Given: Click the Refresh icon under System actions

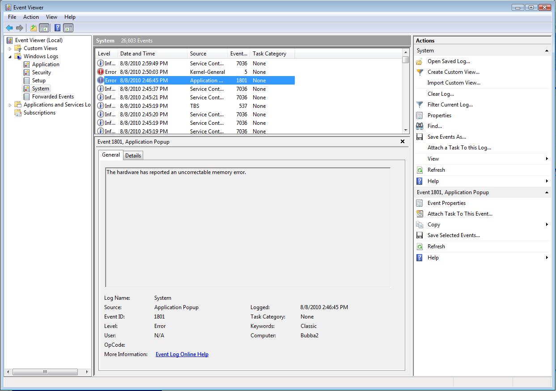Looking at the screenshot, I should click(x=420, y=170).
